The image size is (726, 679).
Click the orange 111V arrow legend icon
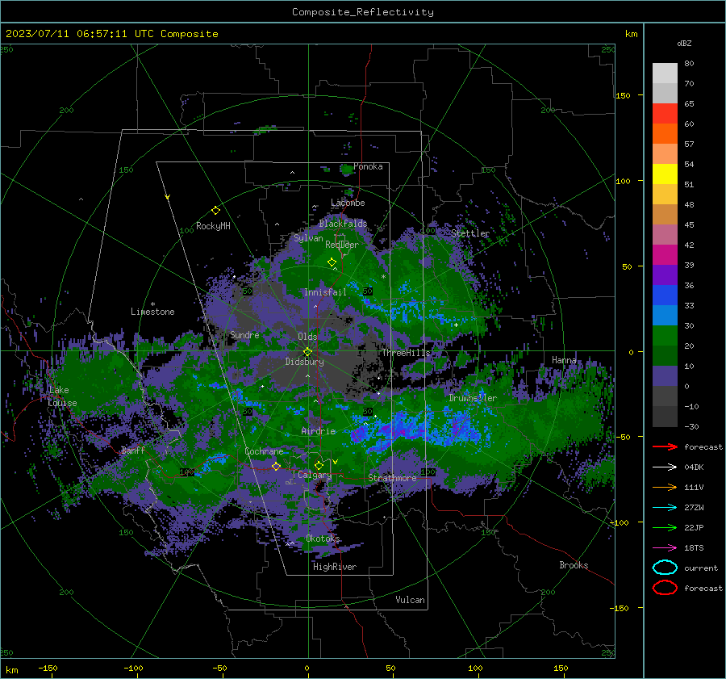click(665, 487)
